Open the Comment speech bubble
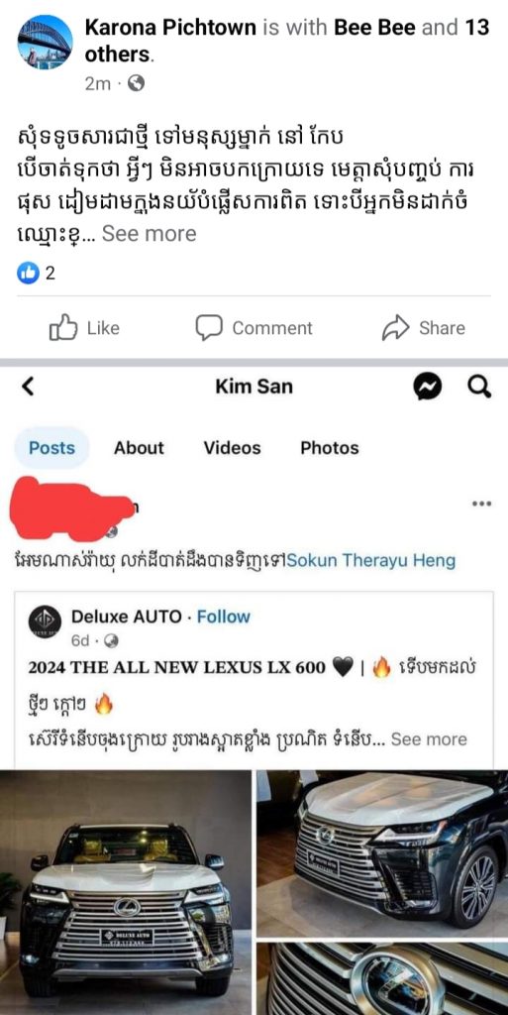Image resolution: width=508 pixels, height=1015 pixels. (209, 327)
